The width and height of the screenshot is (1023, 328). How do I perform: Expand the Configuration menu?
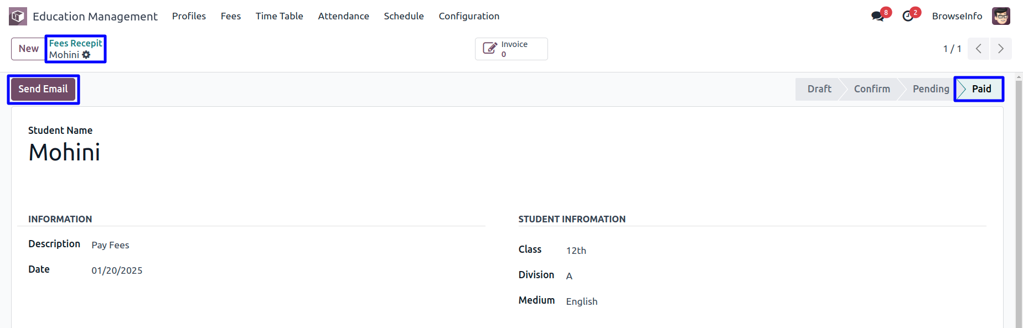[469, 16]
